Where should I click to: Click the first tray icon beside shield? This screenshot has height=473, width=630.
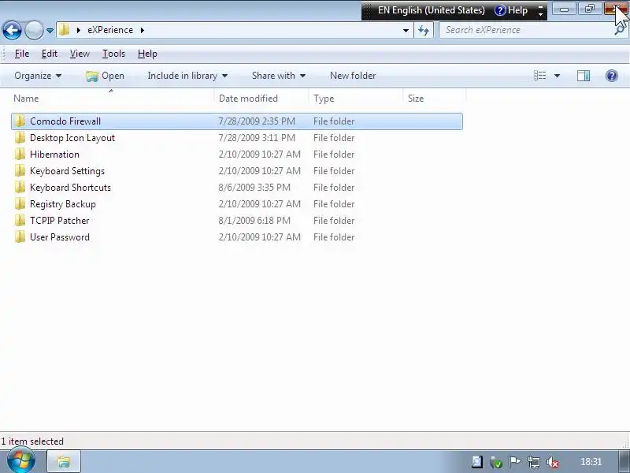[477, 462]
